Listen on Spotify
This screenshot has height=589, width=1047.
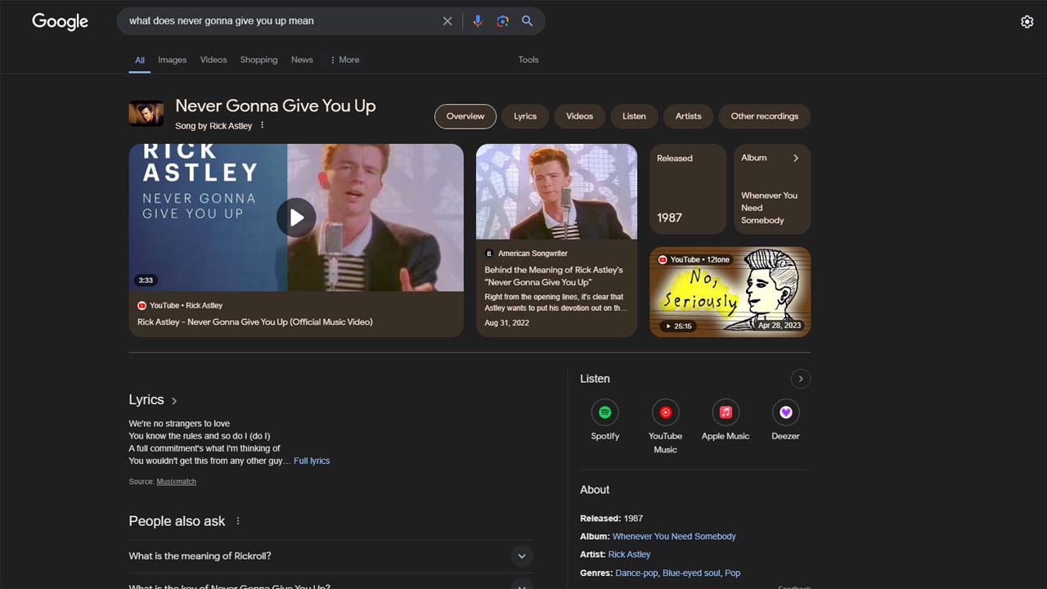[x=604, y=413]
